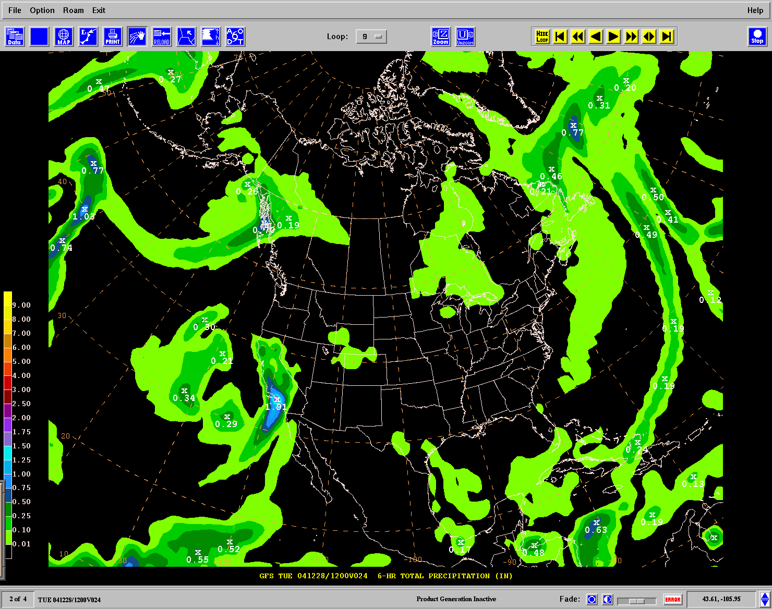
Task: Jump to the last frame of loop
Action: (x=667, y=36)
